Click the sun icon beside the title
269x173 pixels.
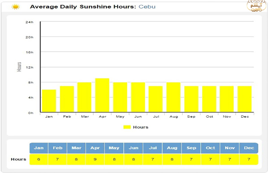[15, 7]
